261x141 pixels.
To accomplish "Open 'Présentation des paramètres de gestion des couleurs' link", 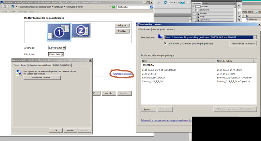I will pyautogui.click(x=166, y=120).
